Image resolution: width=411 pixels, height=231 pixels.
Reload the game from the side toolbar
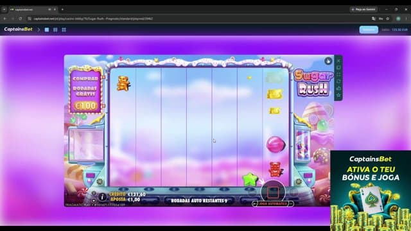tap(338, 81)
